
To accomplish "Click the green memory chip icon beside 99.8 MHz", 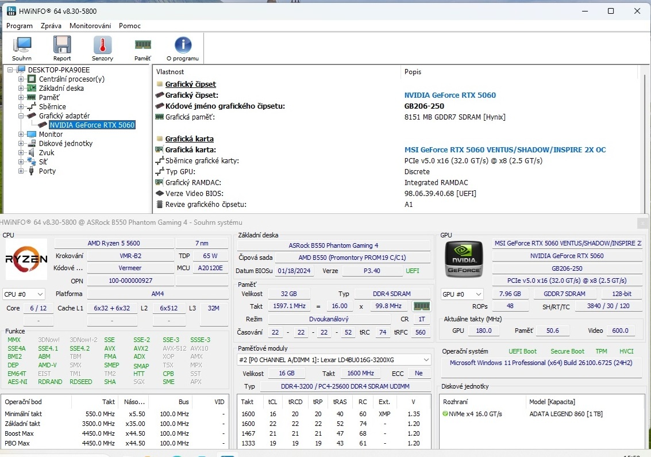I will pos(422,306).
